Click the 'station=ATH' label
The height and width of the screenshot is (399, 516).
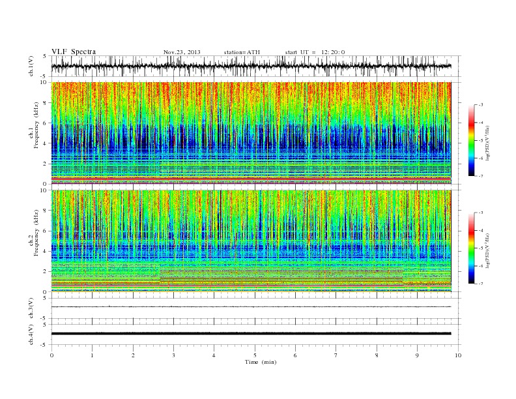click(x=242, y=52)
